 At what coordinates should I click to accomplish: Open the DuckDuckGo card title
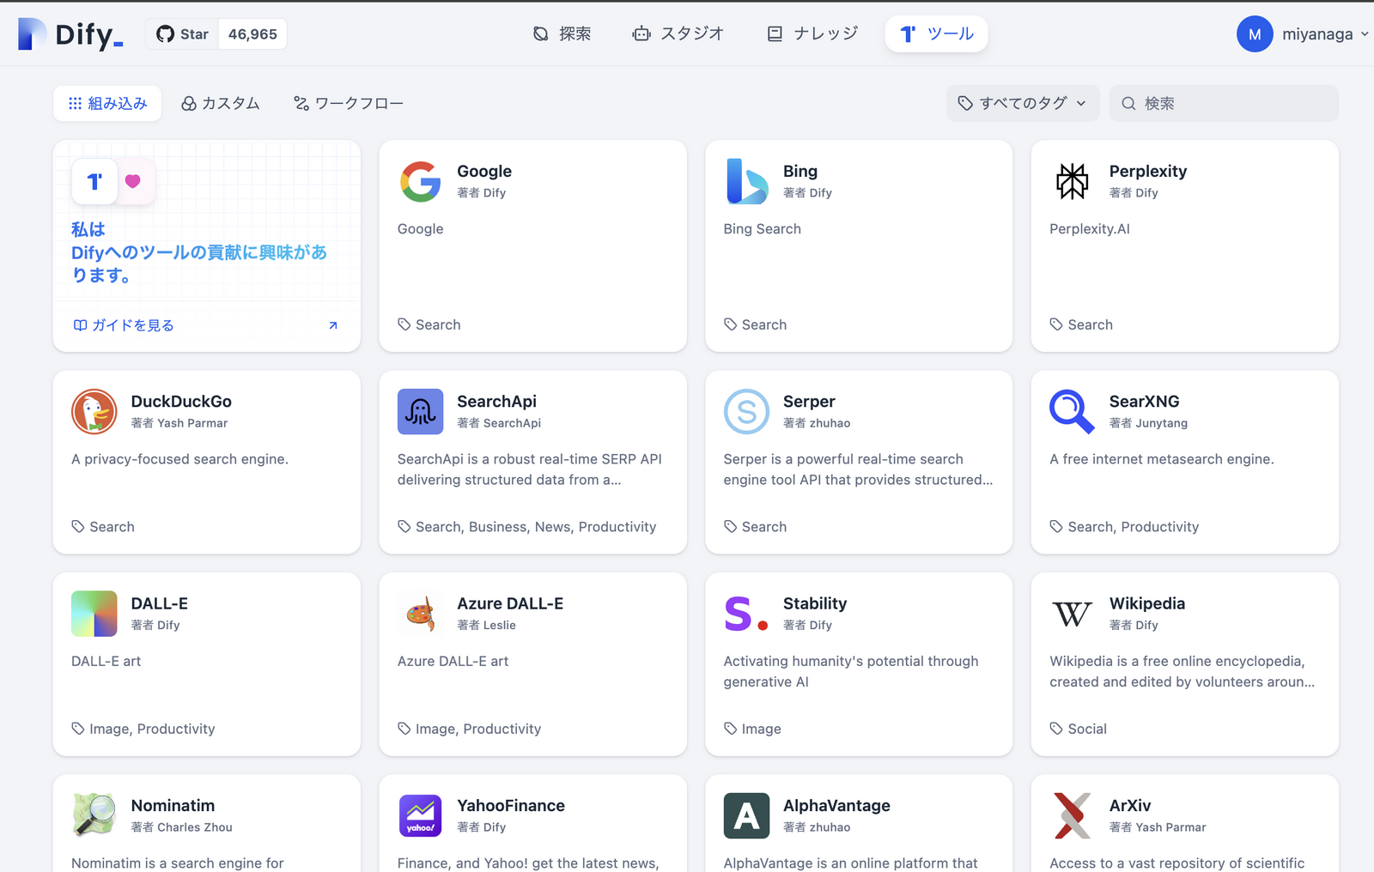[181, 401]
